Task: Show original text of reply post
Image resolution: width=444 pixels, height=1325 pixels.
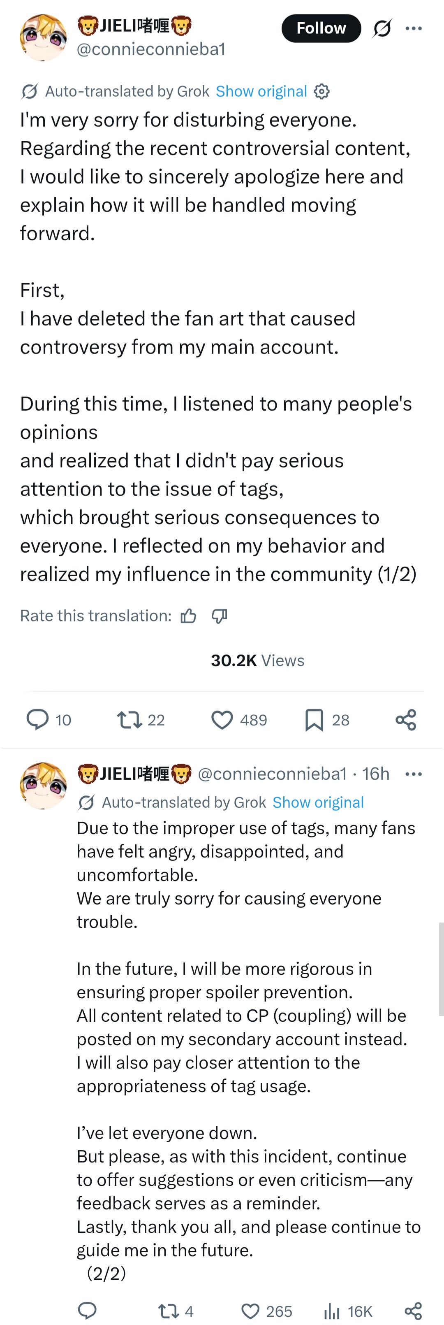Action: (x=317, y=802)
